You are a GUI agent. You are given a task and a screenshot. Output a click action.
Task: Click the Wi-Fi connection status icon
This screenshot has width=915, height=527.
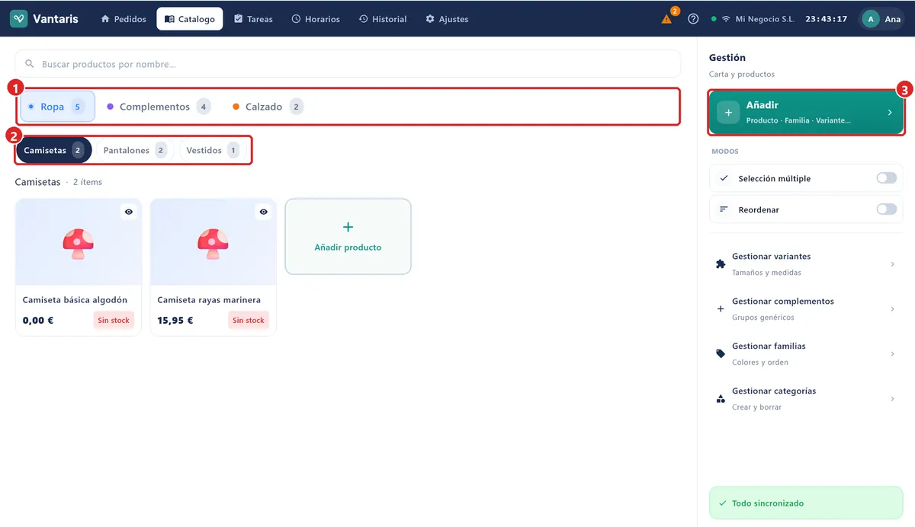click(725, 19)
